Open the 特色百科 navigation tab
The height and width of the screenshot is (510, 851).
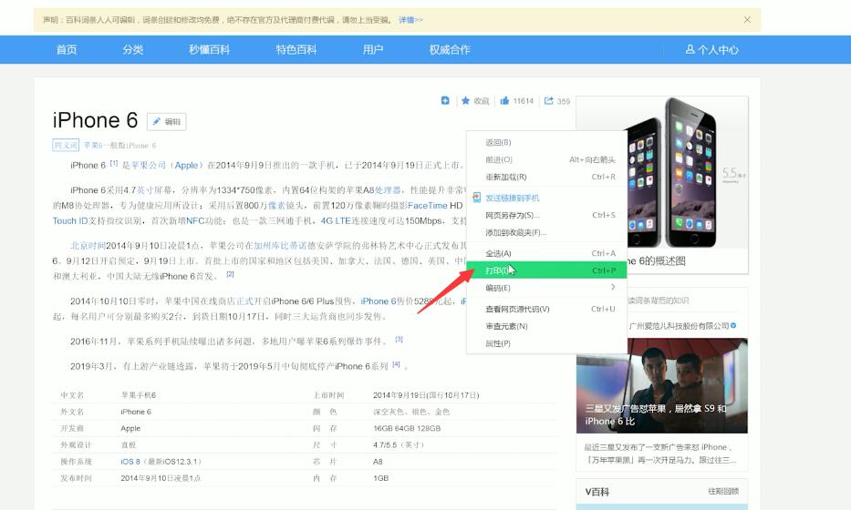pos(296,49)
